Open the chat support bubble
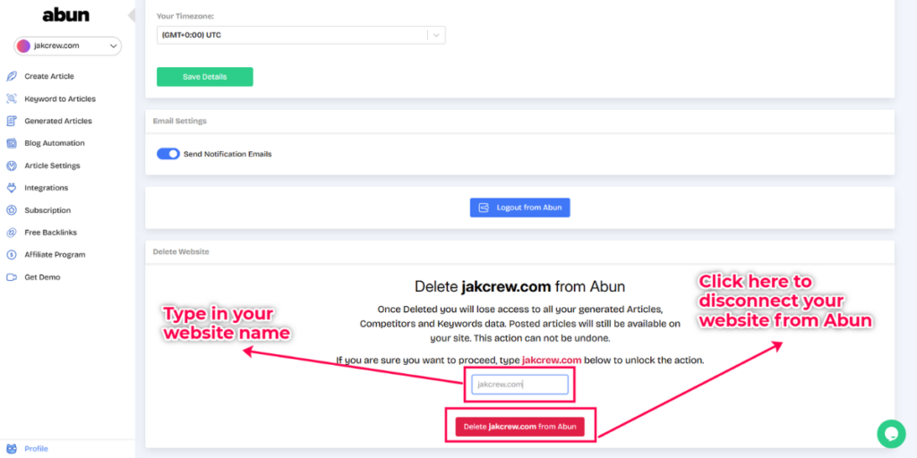This screenshot has height=458, width=917. 891,434
